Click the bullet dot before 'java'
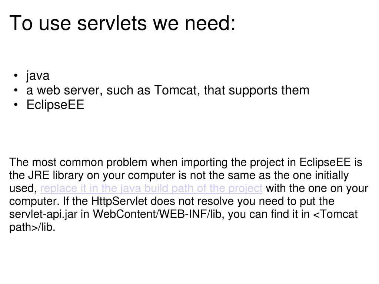 (16, 76)
